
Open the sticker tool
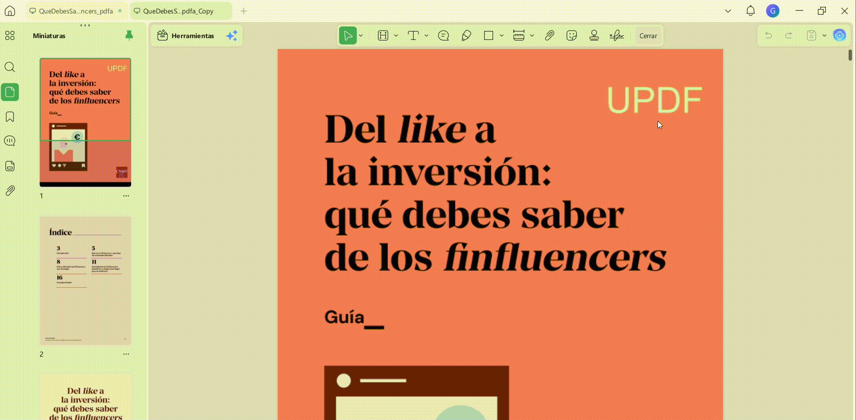coord(572,35)
